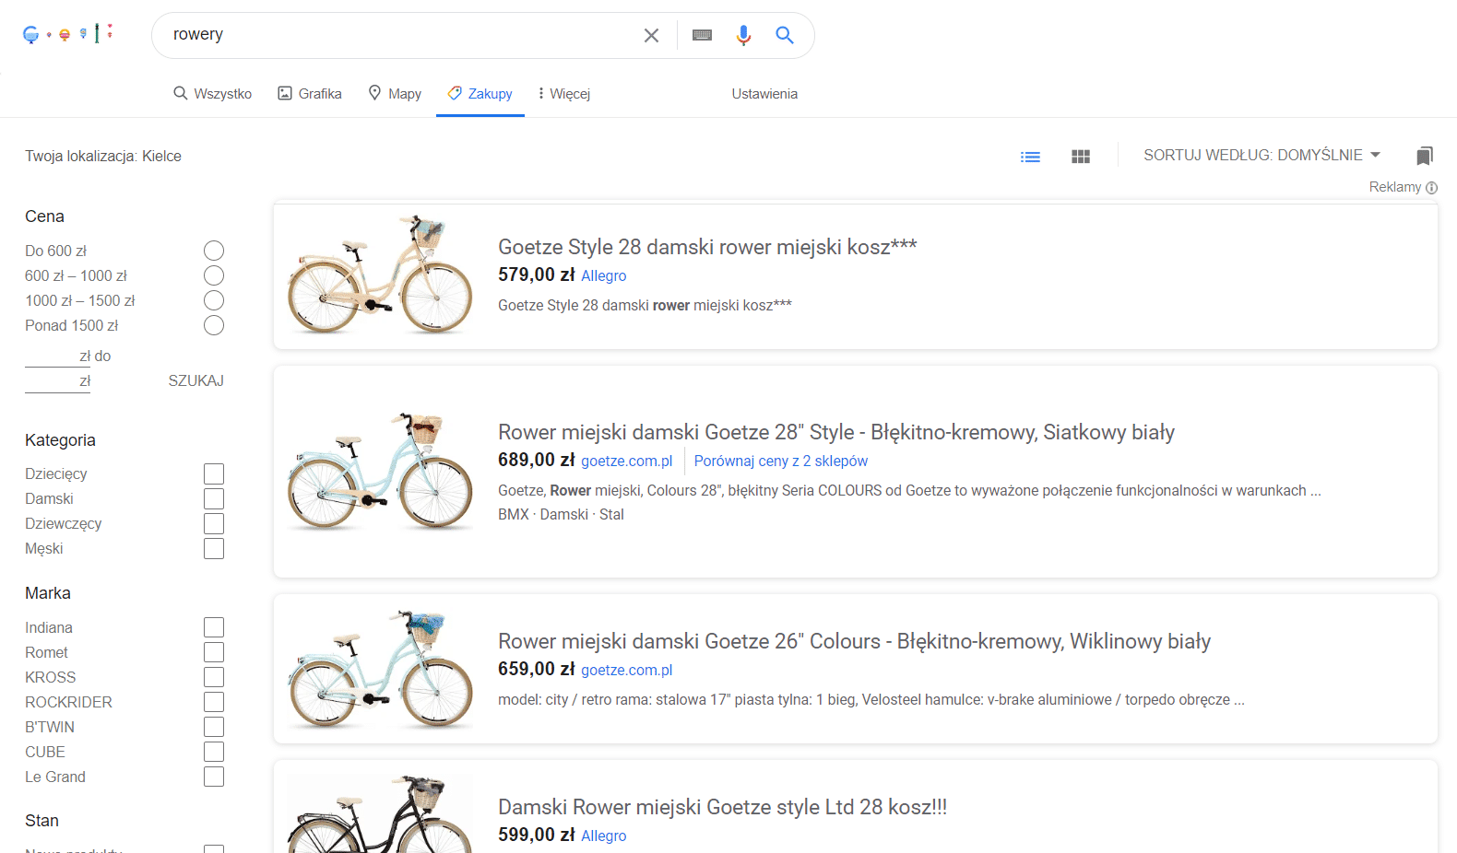Image resolution: width=1457 pixels, height=853 pixels.
Task: Check the Damski category box
Action: point(214,498)
